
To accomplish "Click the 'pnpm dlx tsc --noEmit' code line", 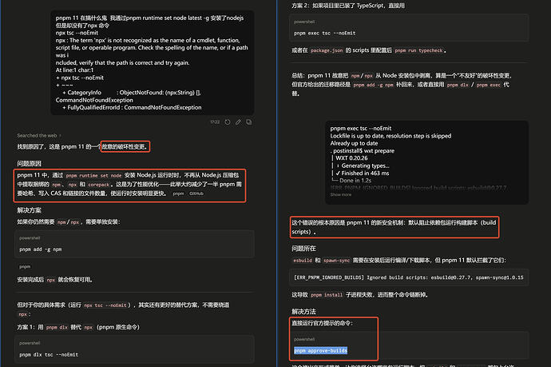I will [49, 355].
